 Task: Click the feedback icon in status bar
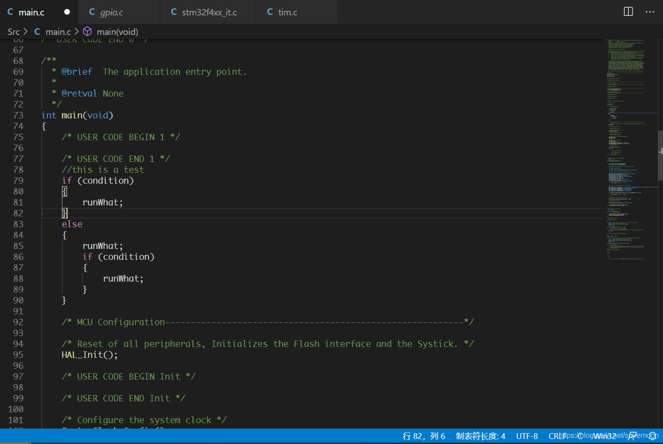point(632,436)
